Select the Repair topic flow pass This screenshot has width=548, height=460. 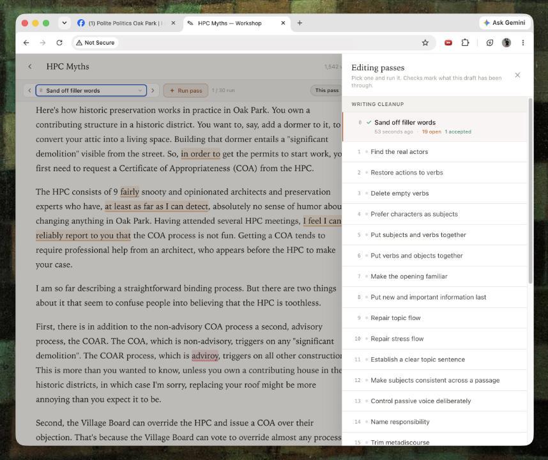click(434, 318)
